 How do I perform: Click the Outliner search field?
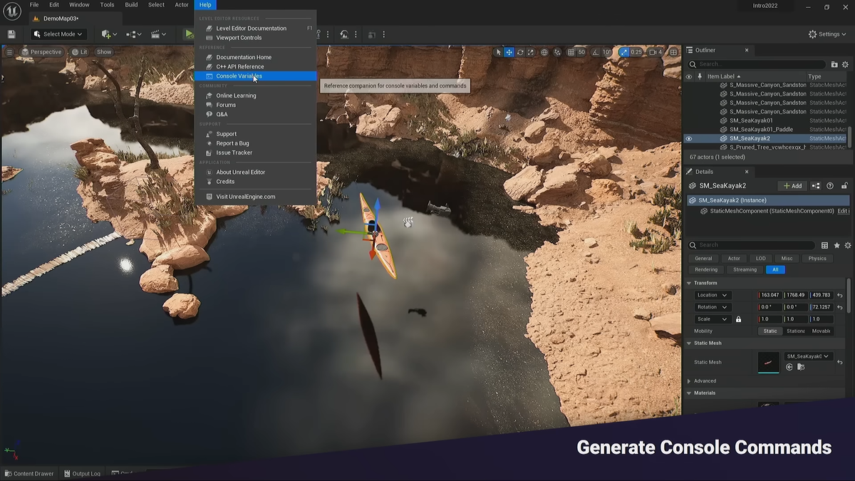tap(755, 64)
